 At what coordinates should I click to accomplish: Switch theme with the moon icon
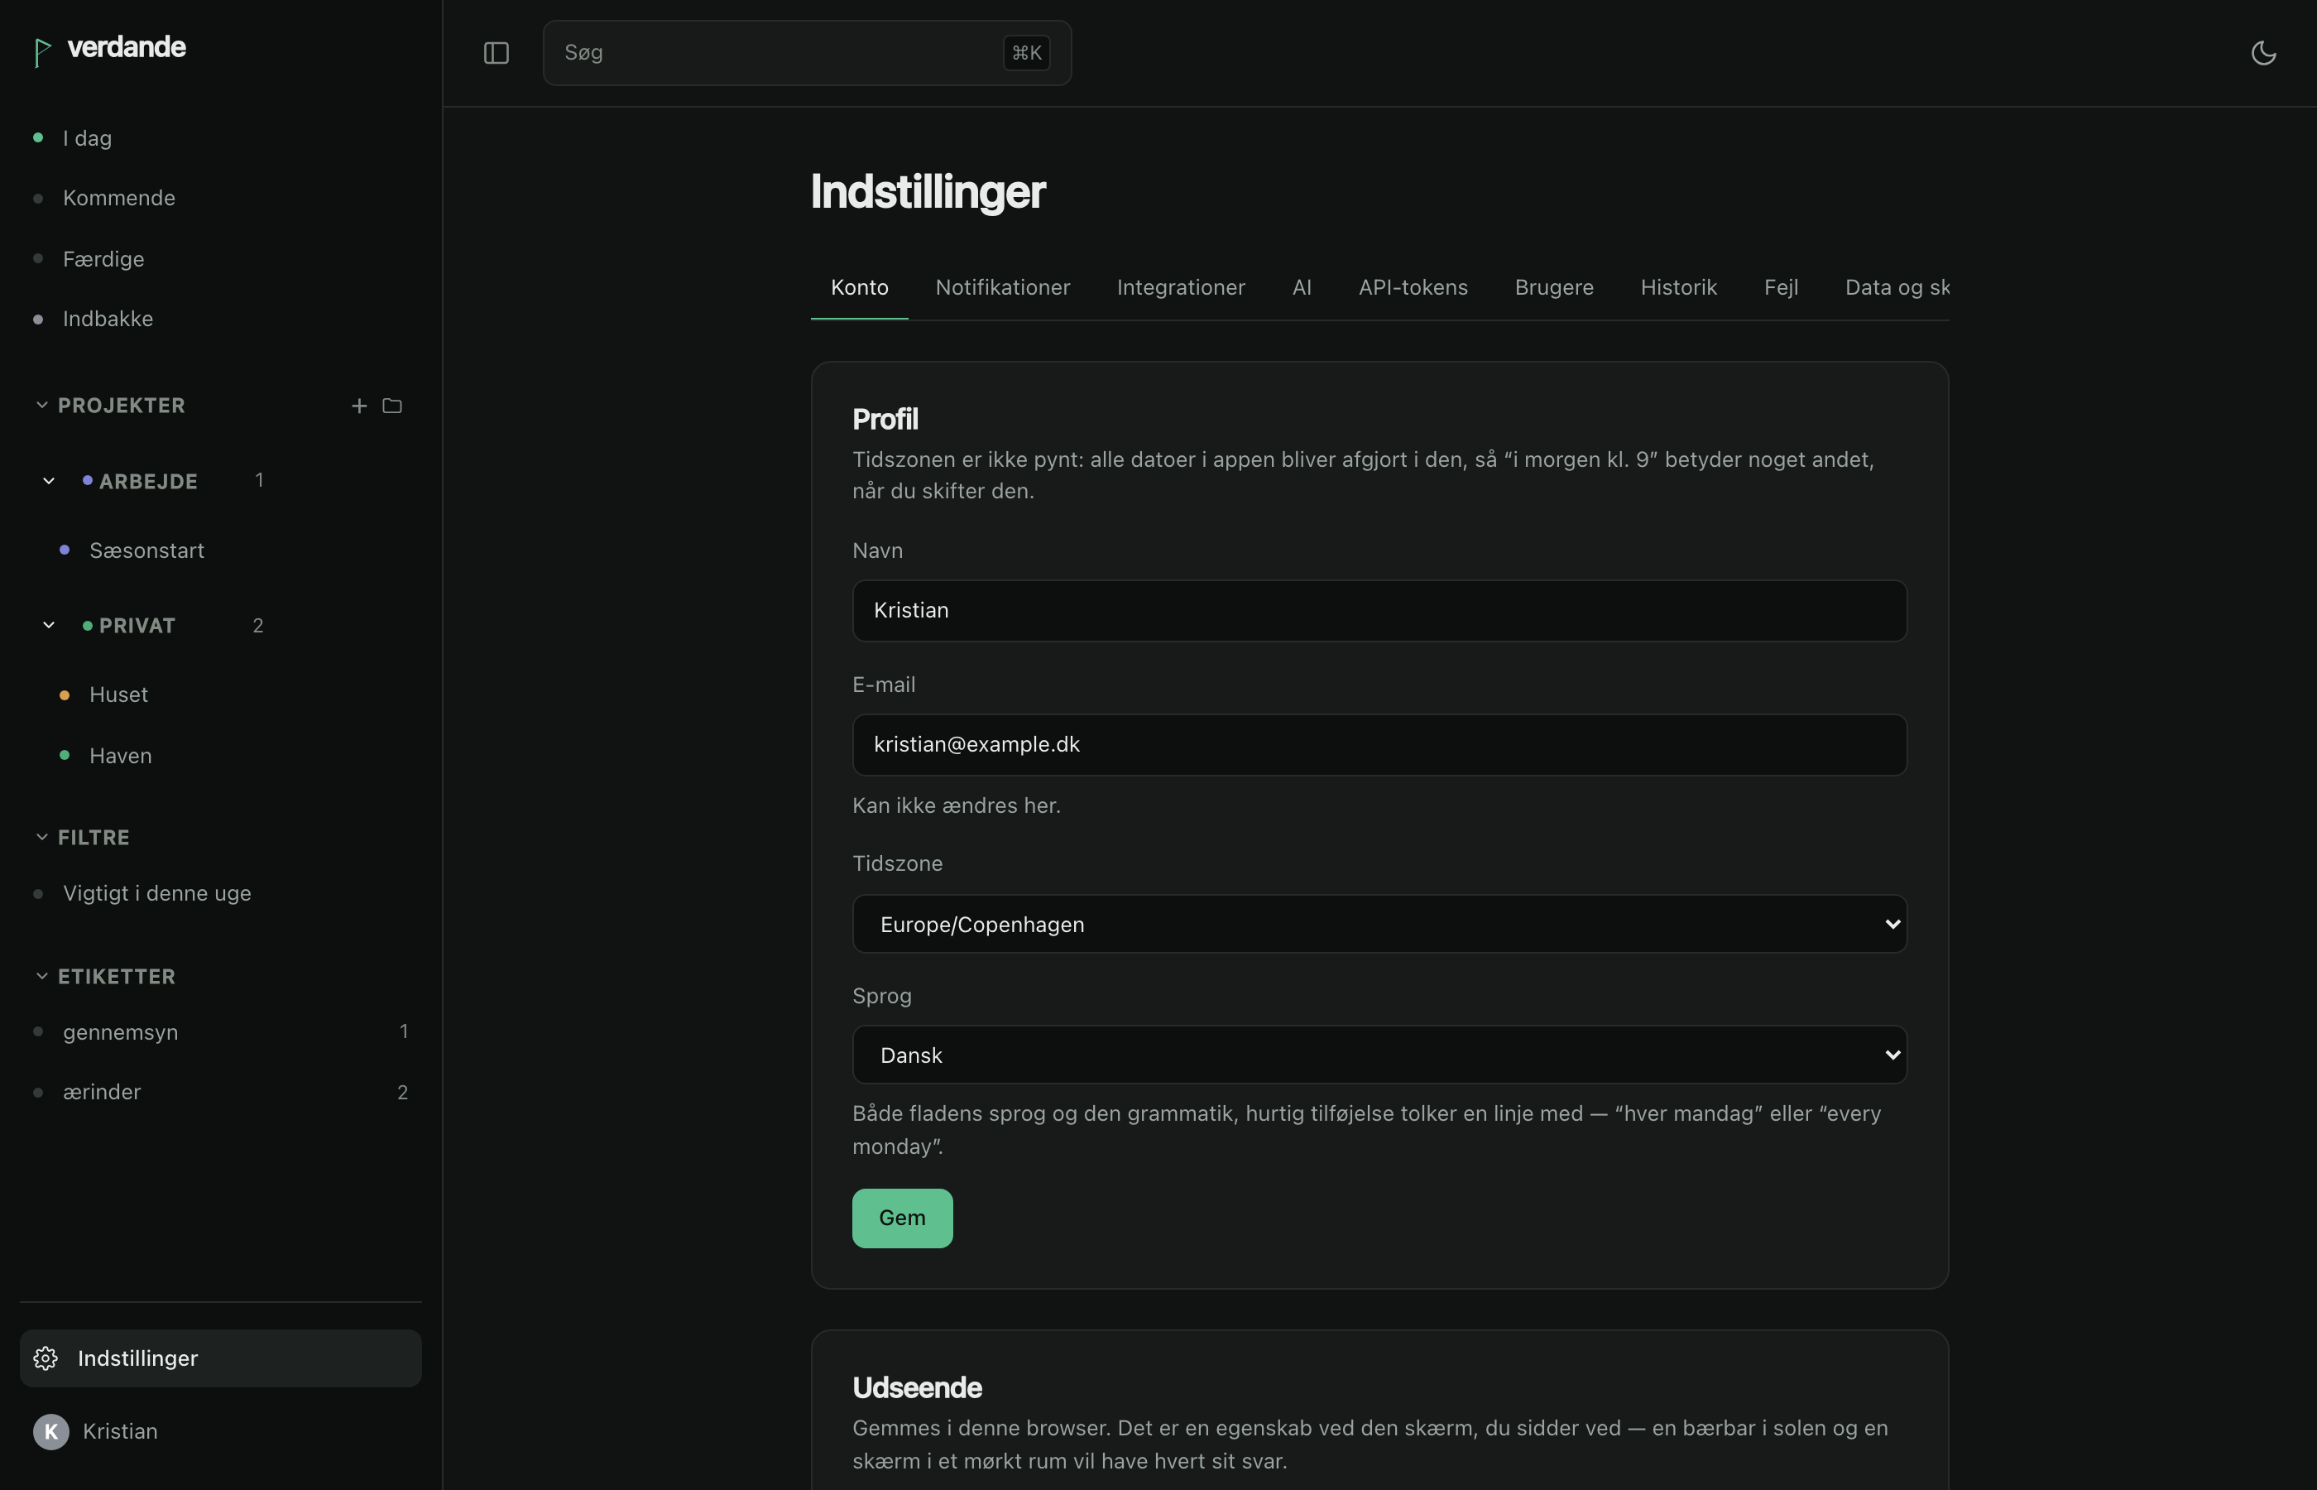coord(2264,53)
